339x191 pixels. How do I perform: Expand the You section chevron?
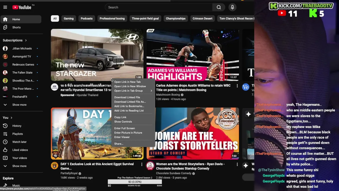point(11,118)
